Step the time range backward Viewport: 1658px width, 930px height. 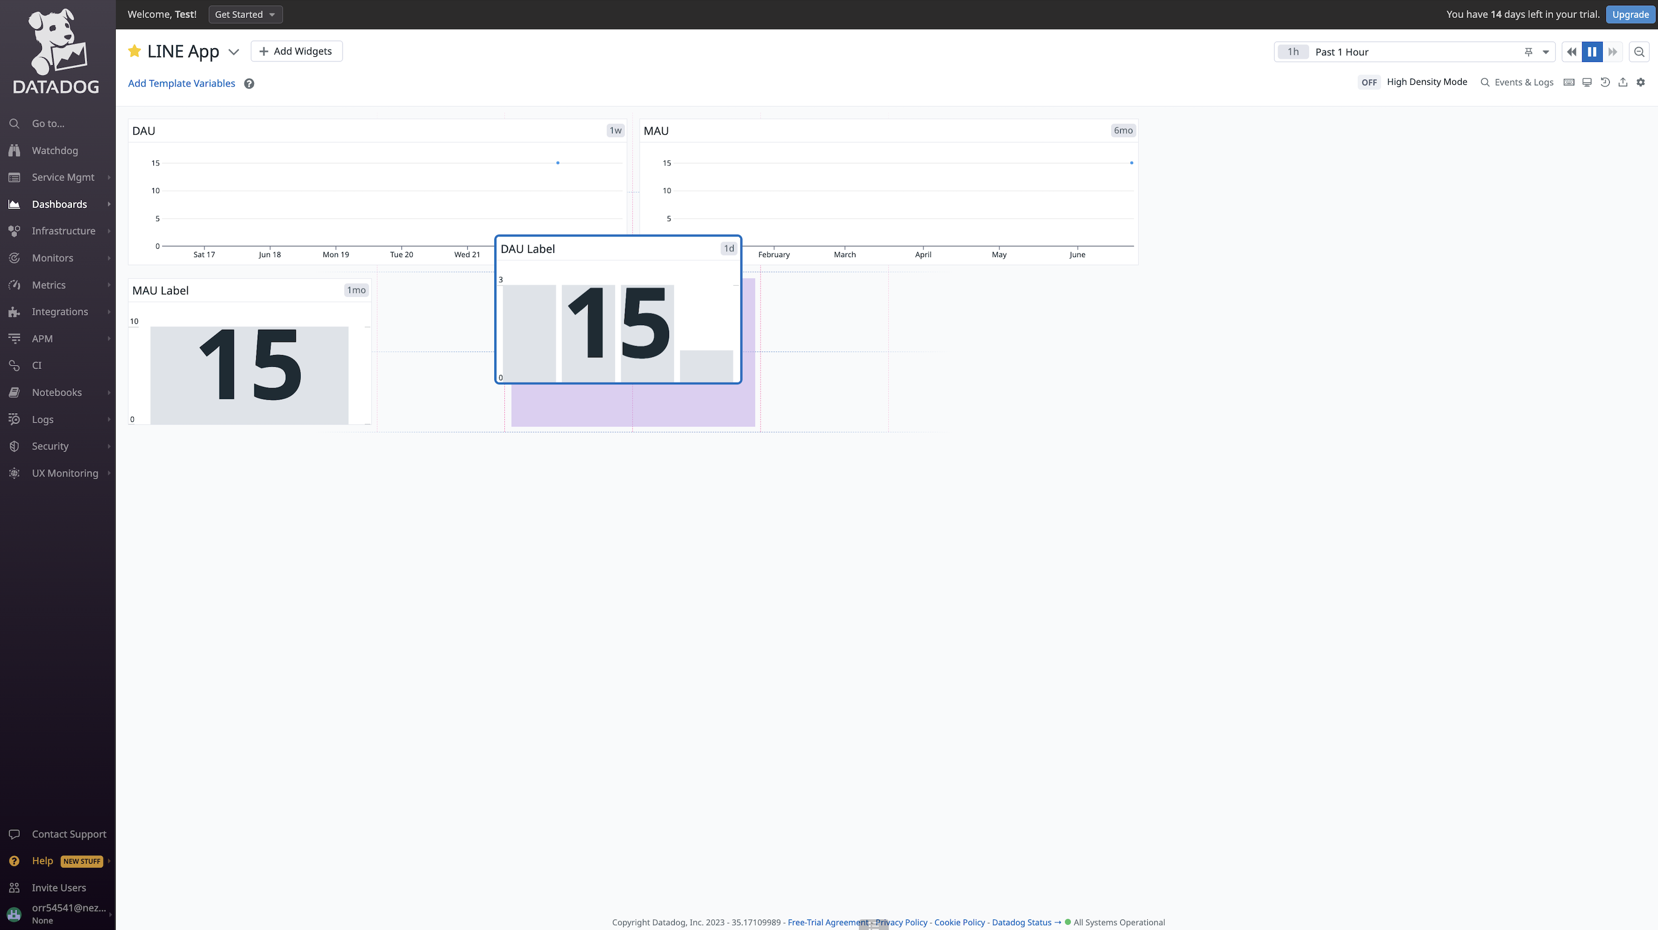(1571, 52)
